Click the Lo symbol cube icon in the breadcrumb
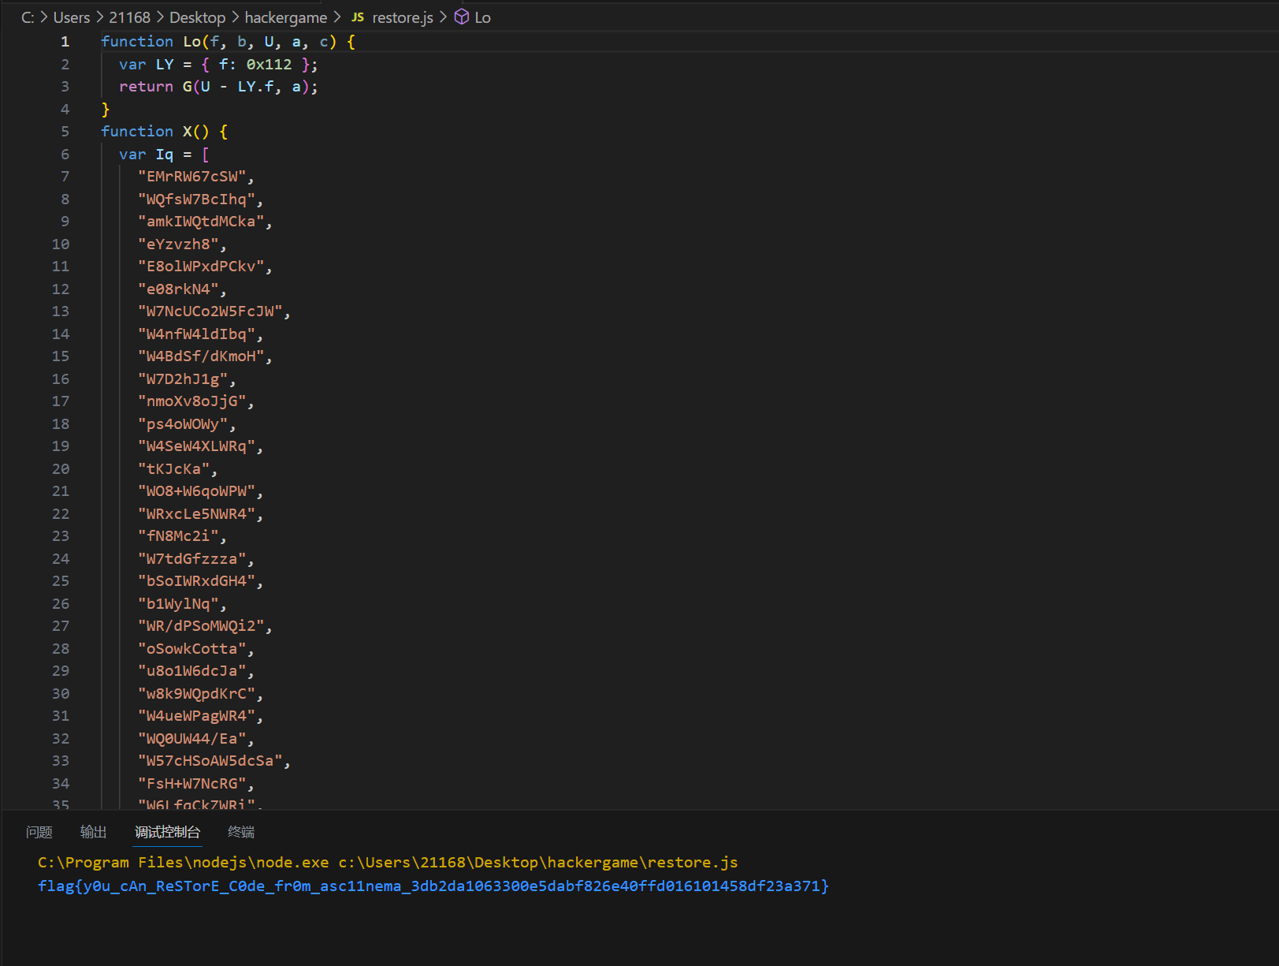Image resolution: width=1279 pixels, height=966 pixels. click(x=462, y=17)
